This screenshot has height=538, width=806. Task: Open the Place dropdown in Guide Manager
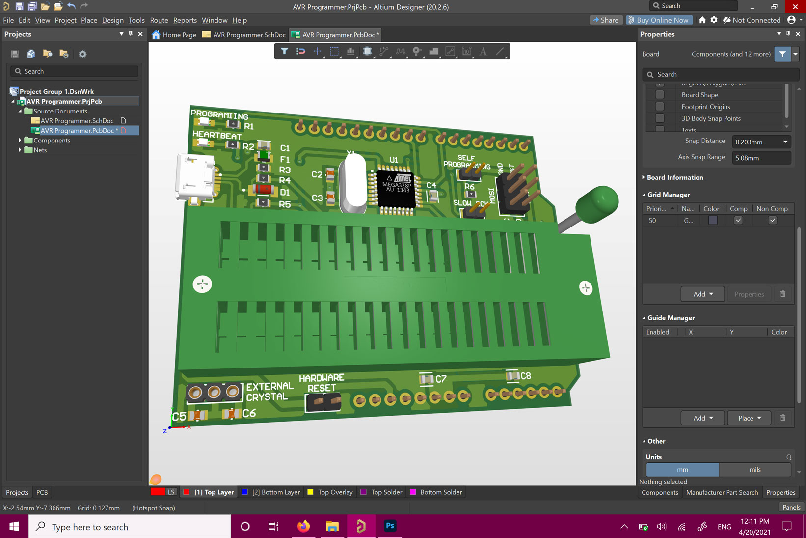pyautogui.click(x=749, y=418)
